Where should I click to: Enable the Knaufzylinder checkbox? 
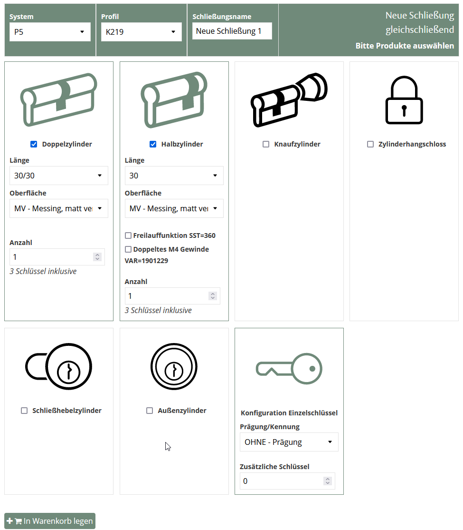coord(266,144)
